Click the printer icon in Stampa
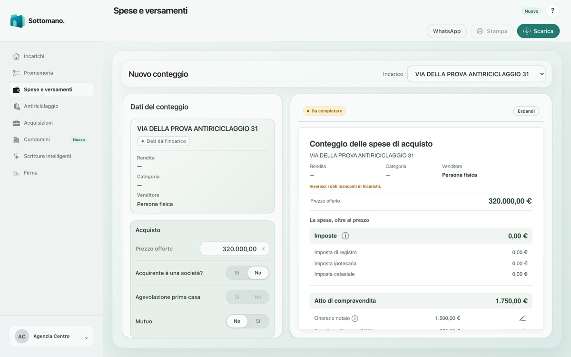571x357 pixels. tap(480, 31)
